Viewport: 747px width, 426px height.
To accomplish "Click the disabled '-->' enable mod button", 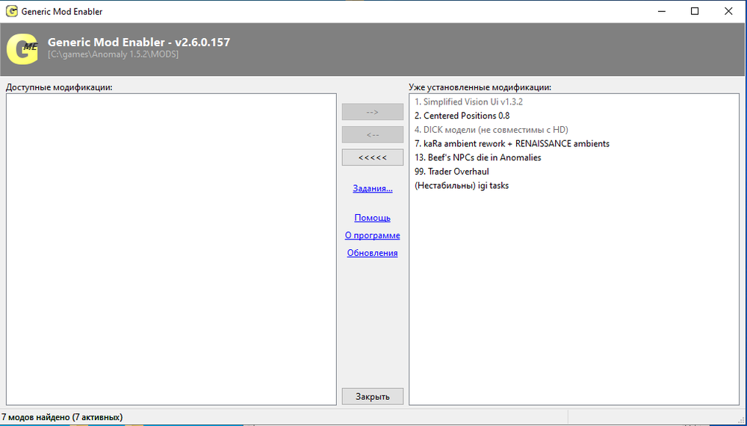I will 373,112.
